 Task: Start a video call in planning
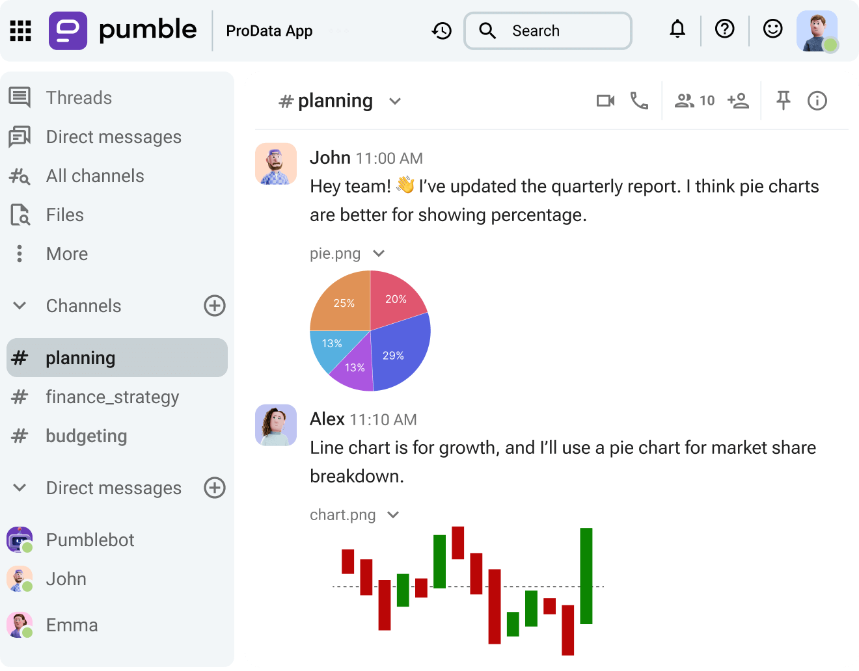pyautogui.click(x=605, y=101)
